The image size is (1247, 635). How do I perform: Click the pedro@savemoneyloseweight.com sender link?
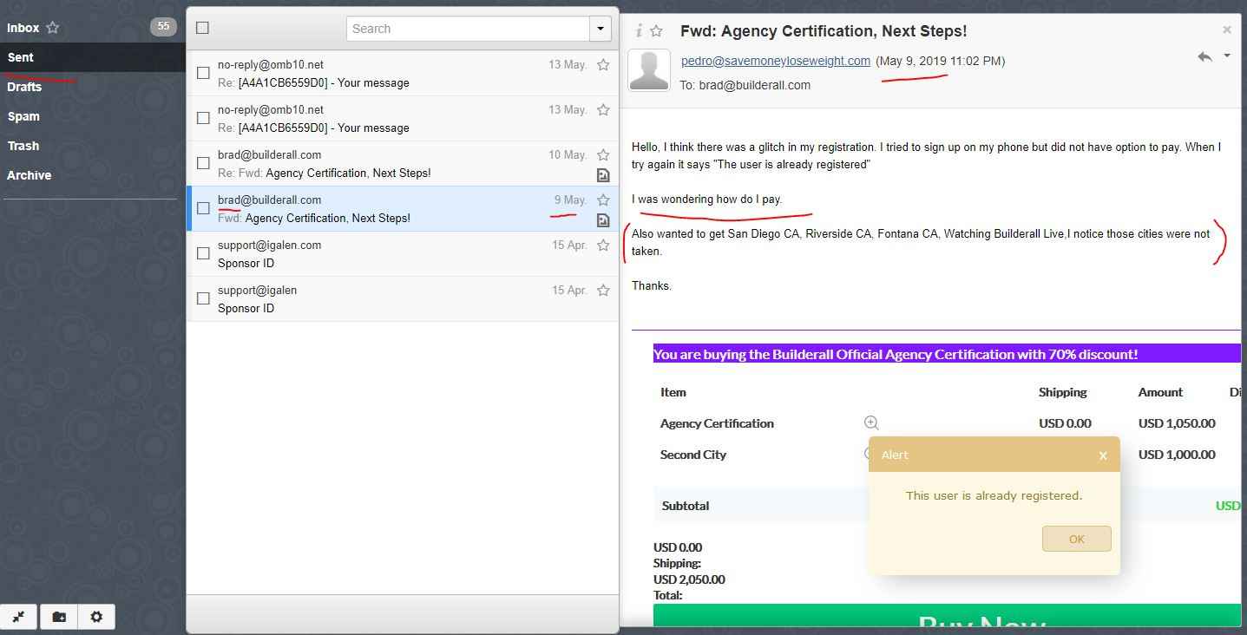coord(775,61)
